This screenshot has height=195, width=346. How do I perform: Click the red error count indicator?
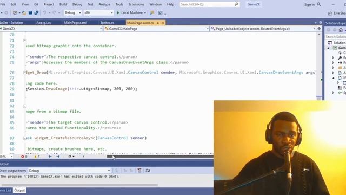[24, 157]
